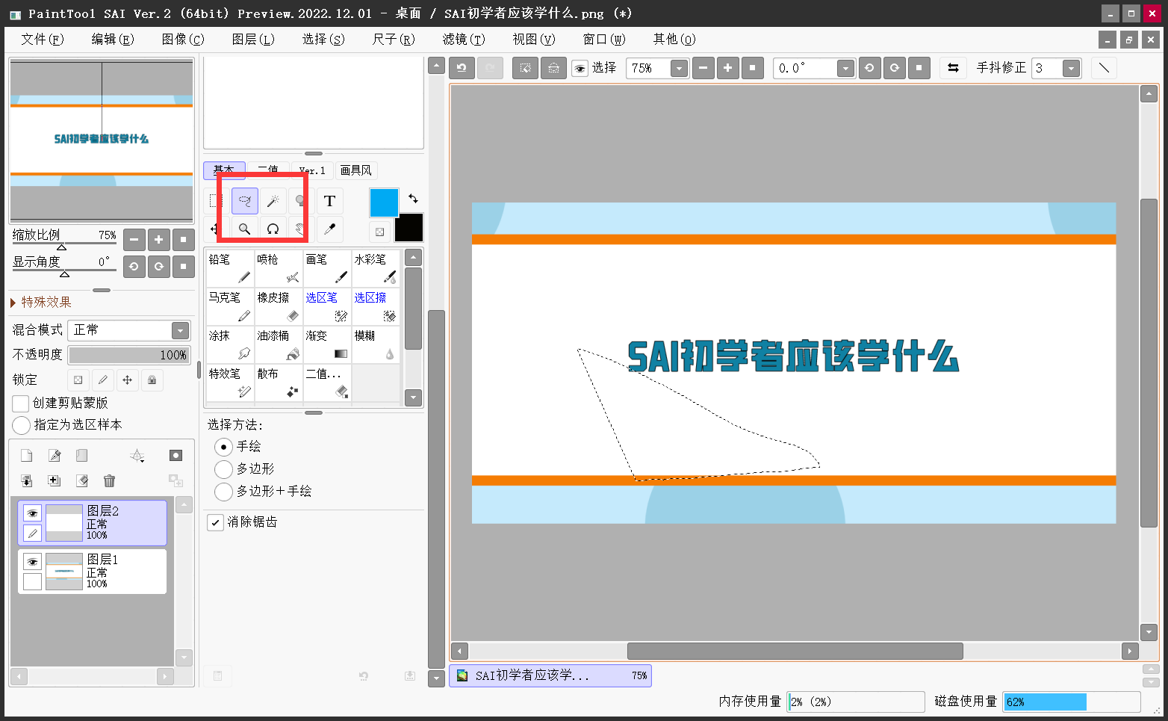The width and height of the screenshot is (1168, 721).
Task: Click the transparent color checker icon
Action: click(x=379, y=232)
